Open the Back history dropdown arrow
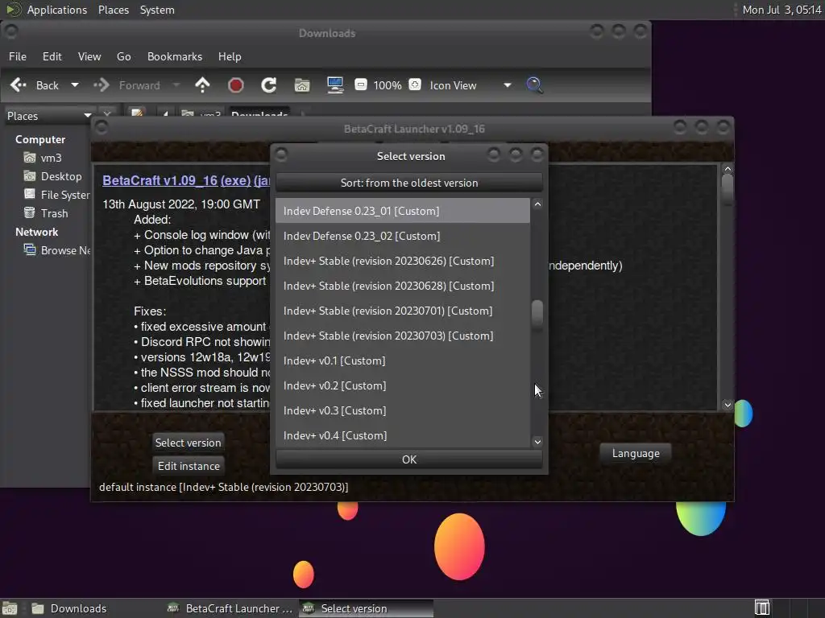The image size is (825, 618). pos(75,85)
